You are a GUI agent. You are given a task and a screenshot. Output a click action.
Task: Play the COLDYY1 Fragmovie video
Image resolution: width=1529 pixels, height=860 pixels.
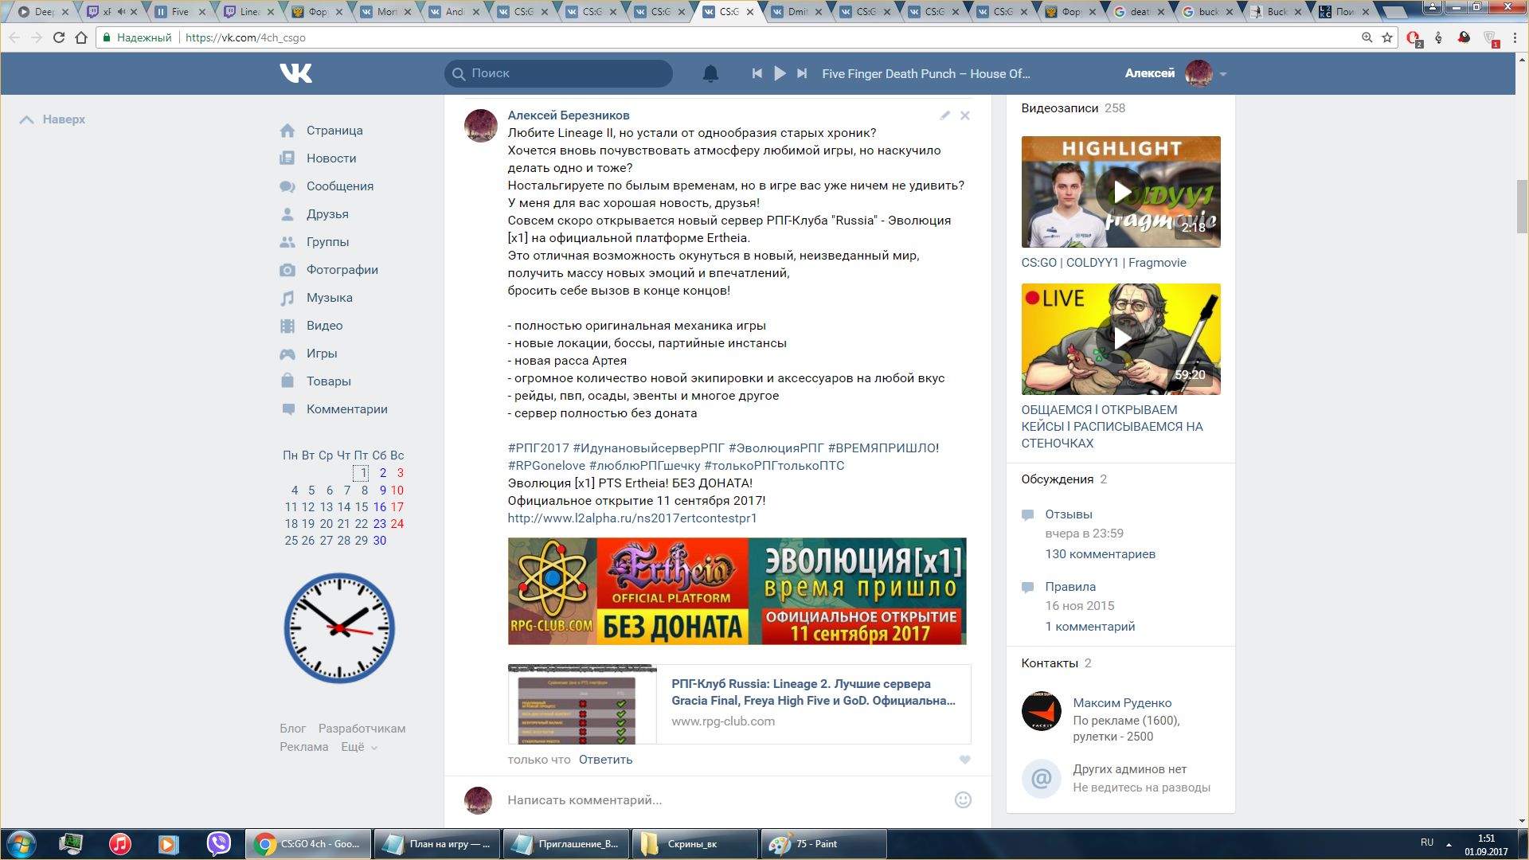pyautogui.click(x=1120, y=192)
